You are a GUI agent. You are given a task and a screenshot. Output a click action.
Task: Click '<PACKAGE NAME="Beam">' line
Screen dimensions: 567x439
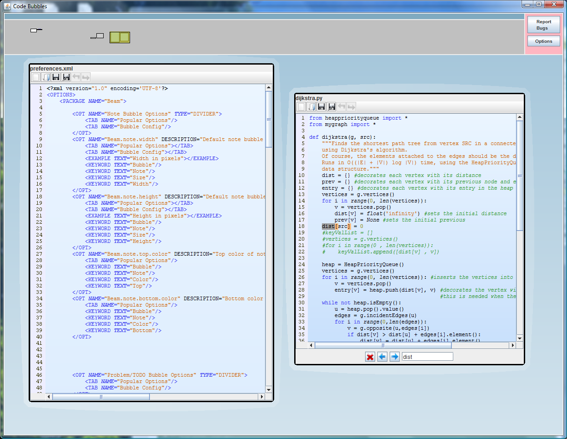93,101
